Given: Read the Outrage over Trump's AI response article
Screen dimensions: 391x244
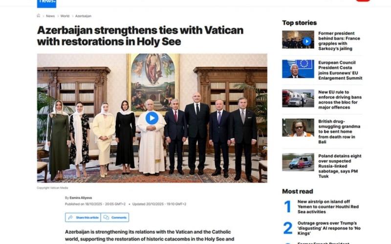Looking at the screenshot, I should (x=329, y=228).
